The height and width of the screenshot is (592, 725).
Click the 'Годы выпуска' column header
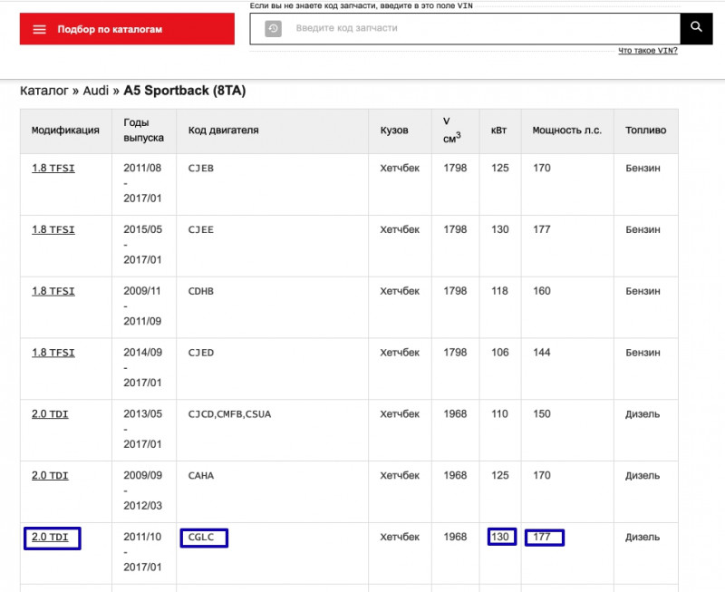(143, 130)
